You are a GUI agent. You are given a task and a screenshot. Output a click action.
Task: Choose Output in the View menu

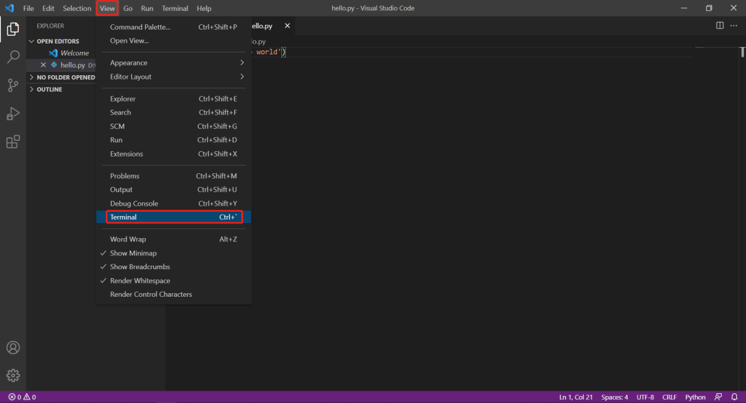coord(173,190)
